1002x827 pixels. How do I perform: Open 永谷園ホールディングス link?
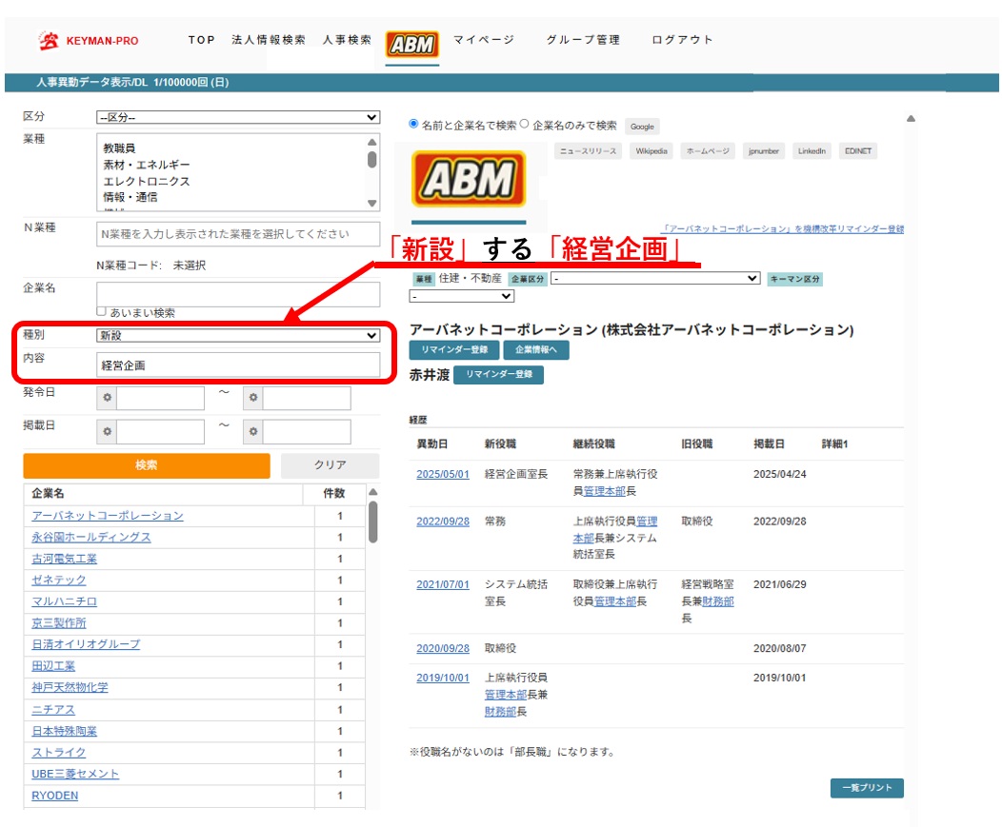pyautogui.click(x=91, y=537)
